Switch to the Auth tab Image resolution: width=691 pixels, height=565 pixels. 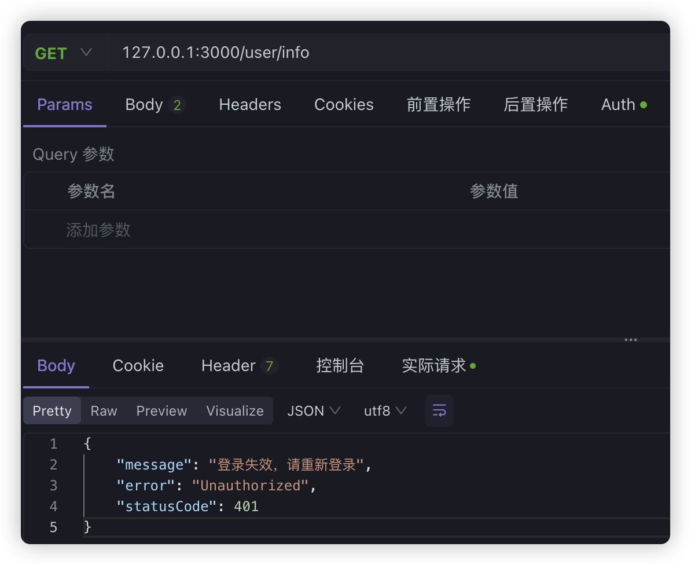pyautogui.click(x=623, y=105)
